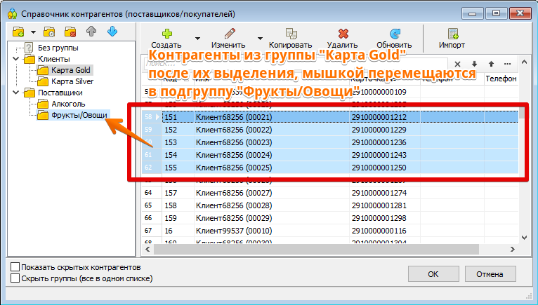
Task: Select the Фрукты/Овощи subgroup
Action: pyautogui.click(x=79, y=115)
